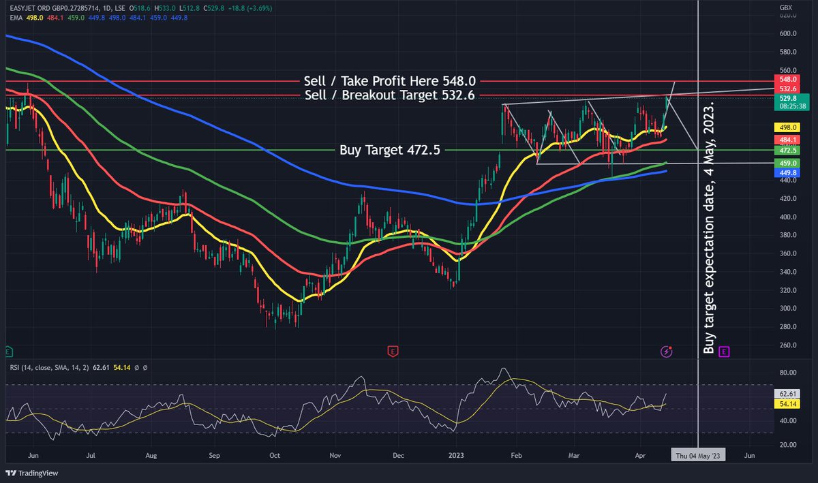
Task: Click the 600.0 price axis label
Action: [788, 33]
